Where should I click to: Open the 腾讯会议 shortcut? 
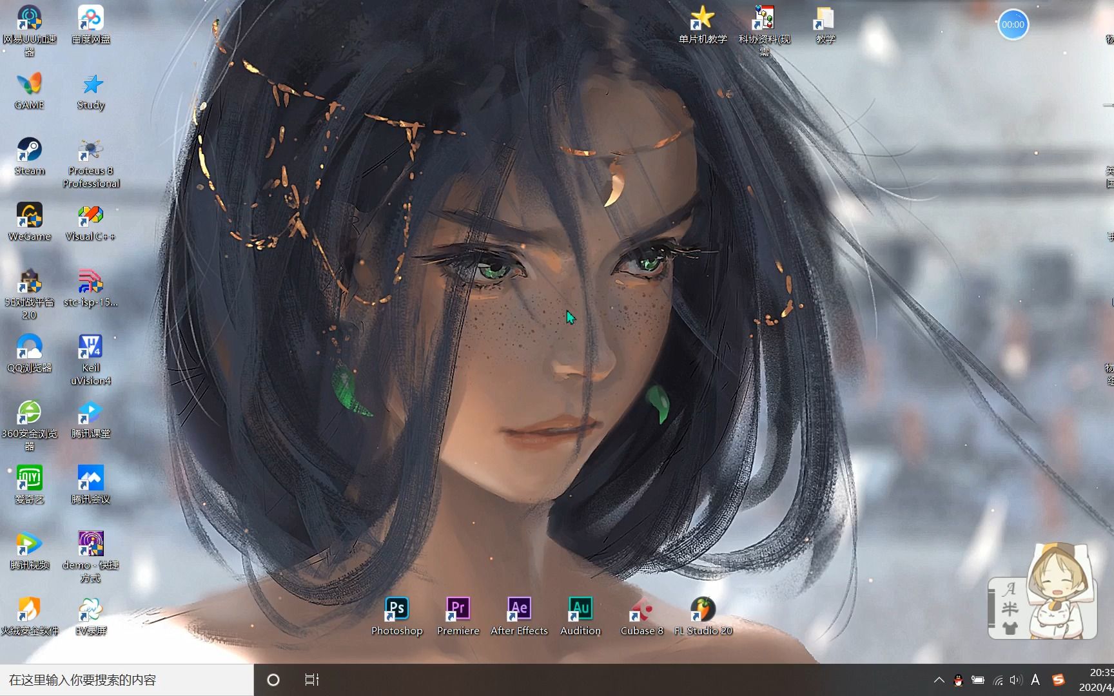[91, 485]
